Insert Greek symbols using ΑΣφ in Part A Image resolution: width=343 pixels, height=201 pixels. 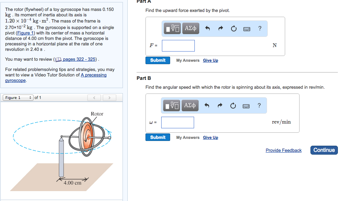(x=190, y=28)
